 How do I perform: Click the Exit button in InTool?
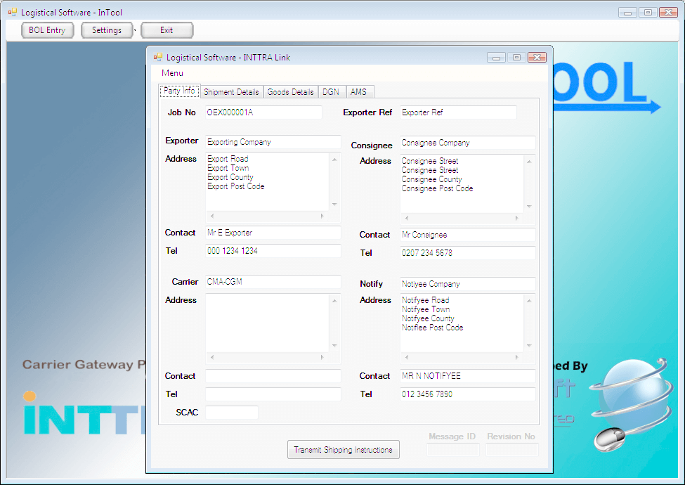point(167,30)
